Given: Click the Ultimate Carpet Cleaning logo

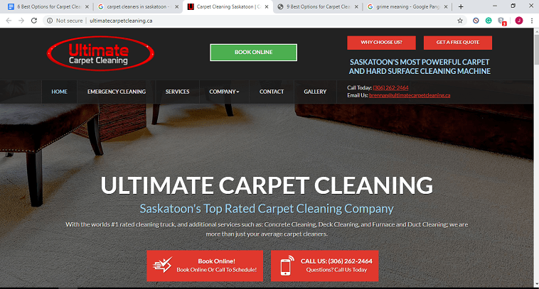Looking at the screenshot, I should pyautogui.click(x=100, y=53).
